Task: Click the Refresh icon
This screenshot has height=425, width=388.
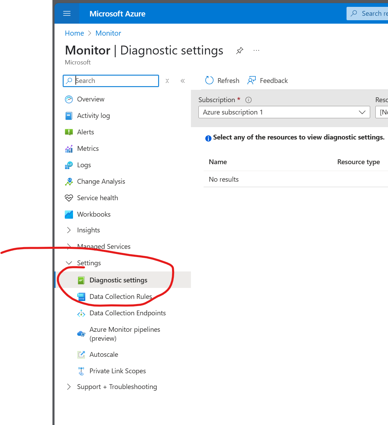Action: click(x=209, y=81)
